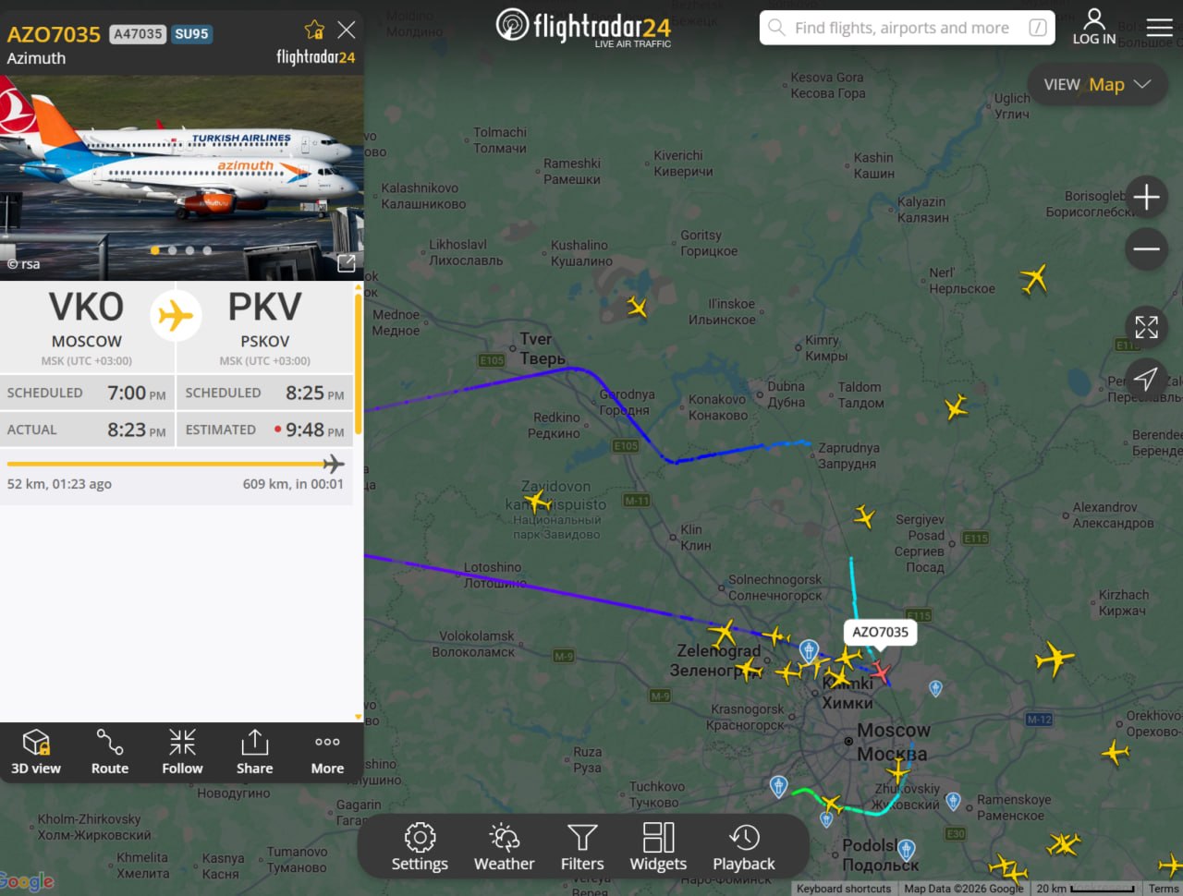
Task: Start Playback mode
Action: point(744,847)
